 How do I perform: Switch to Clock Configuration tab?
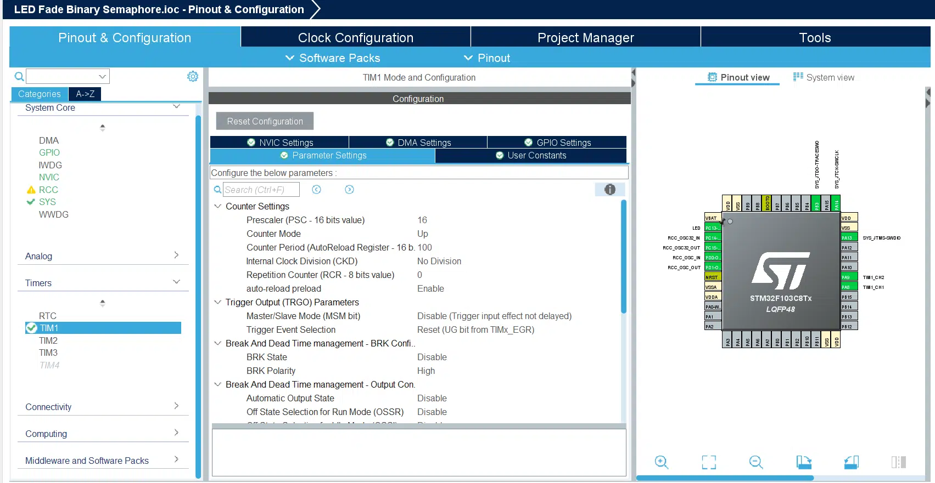click(356, 38)
